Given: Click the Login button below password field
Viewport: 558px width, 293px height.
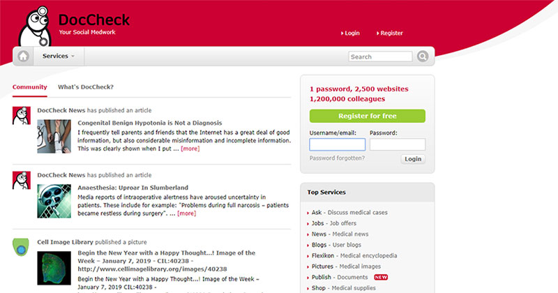Looking at the screenshot, I should 413,159.
